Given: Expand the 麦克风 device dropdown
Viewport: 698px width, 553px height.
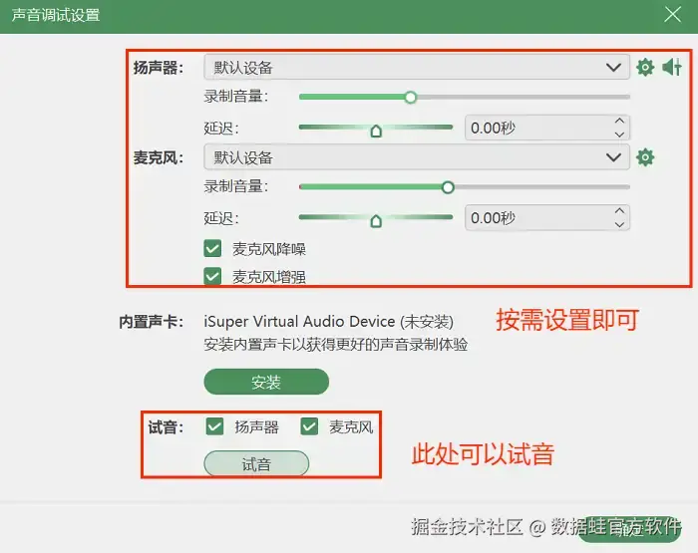Looking at the screenshot, I should [x=417, y=157].
